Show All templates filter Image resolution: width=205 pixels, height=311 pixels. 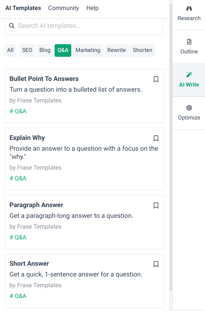pyautogui.click(x=10, y=50)
